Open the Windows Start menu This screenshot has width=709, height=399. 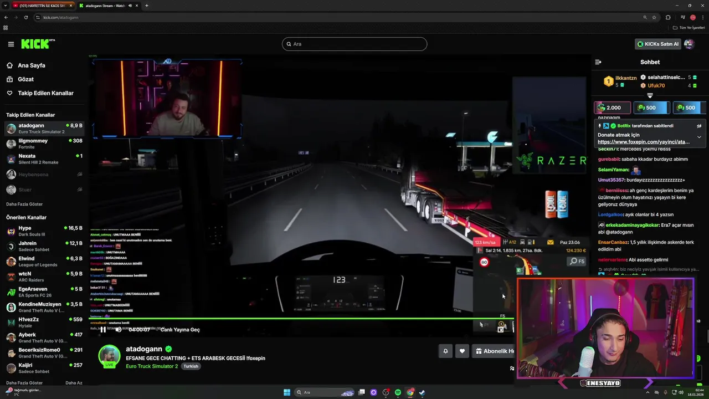[x=287, y=392]
